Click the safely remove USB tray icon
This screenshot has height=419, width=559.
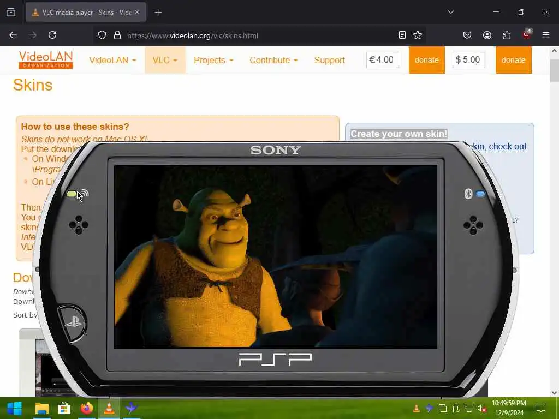[x=456, y=408]
